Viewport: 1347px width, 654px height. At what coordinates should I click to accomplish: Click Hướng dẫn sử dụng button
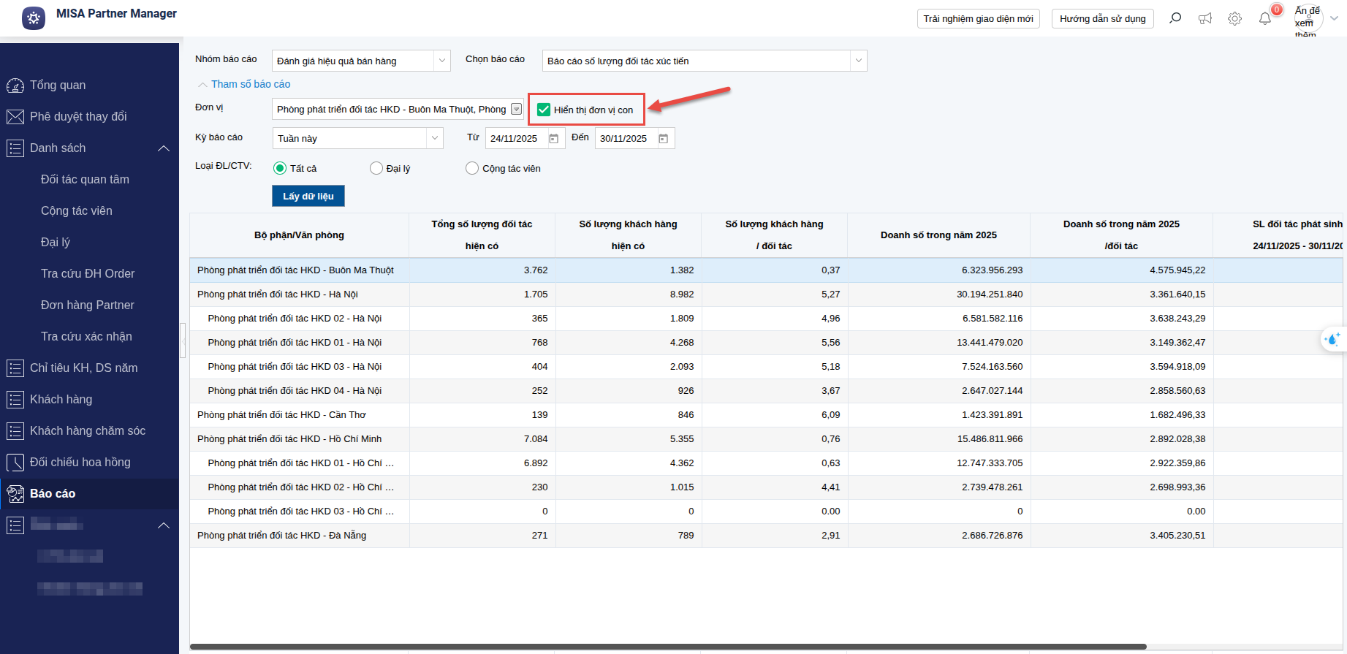coord(1102,19)
